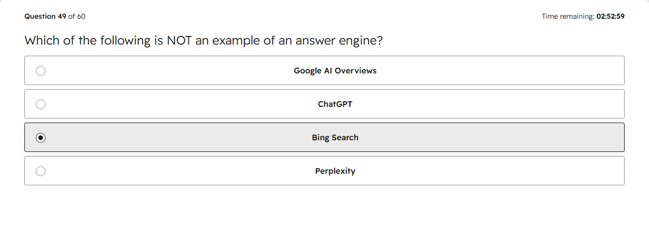Choose the ChatGPT radio button
This screenshot has height=236, width=649.
[x=41, y=104]
